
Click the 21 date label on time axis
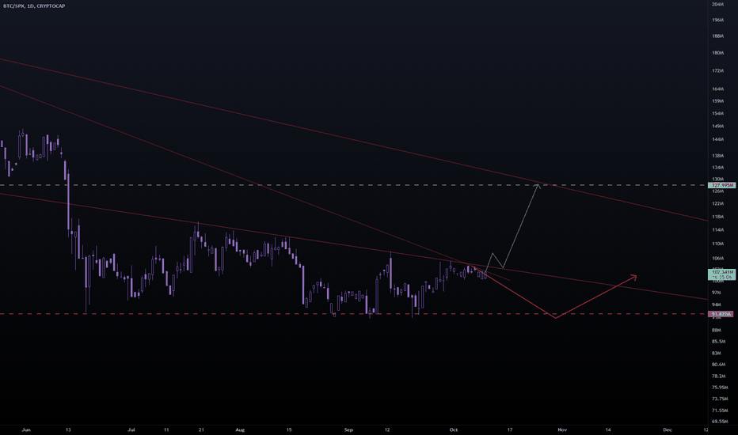tap(201, 429)
